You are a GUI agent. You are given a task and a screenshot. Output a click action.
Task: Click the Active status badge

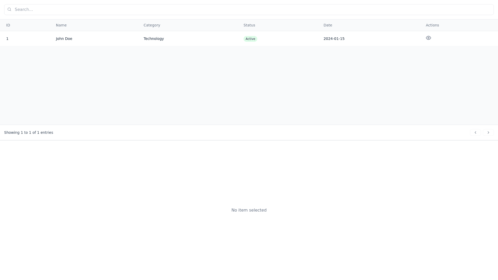click(x=250, y=39)
